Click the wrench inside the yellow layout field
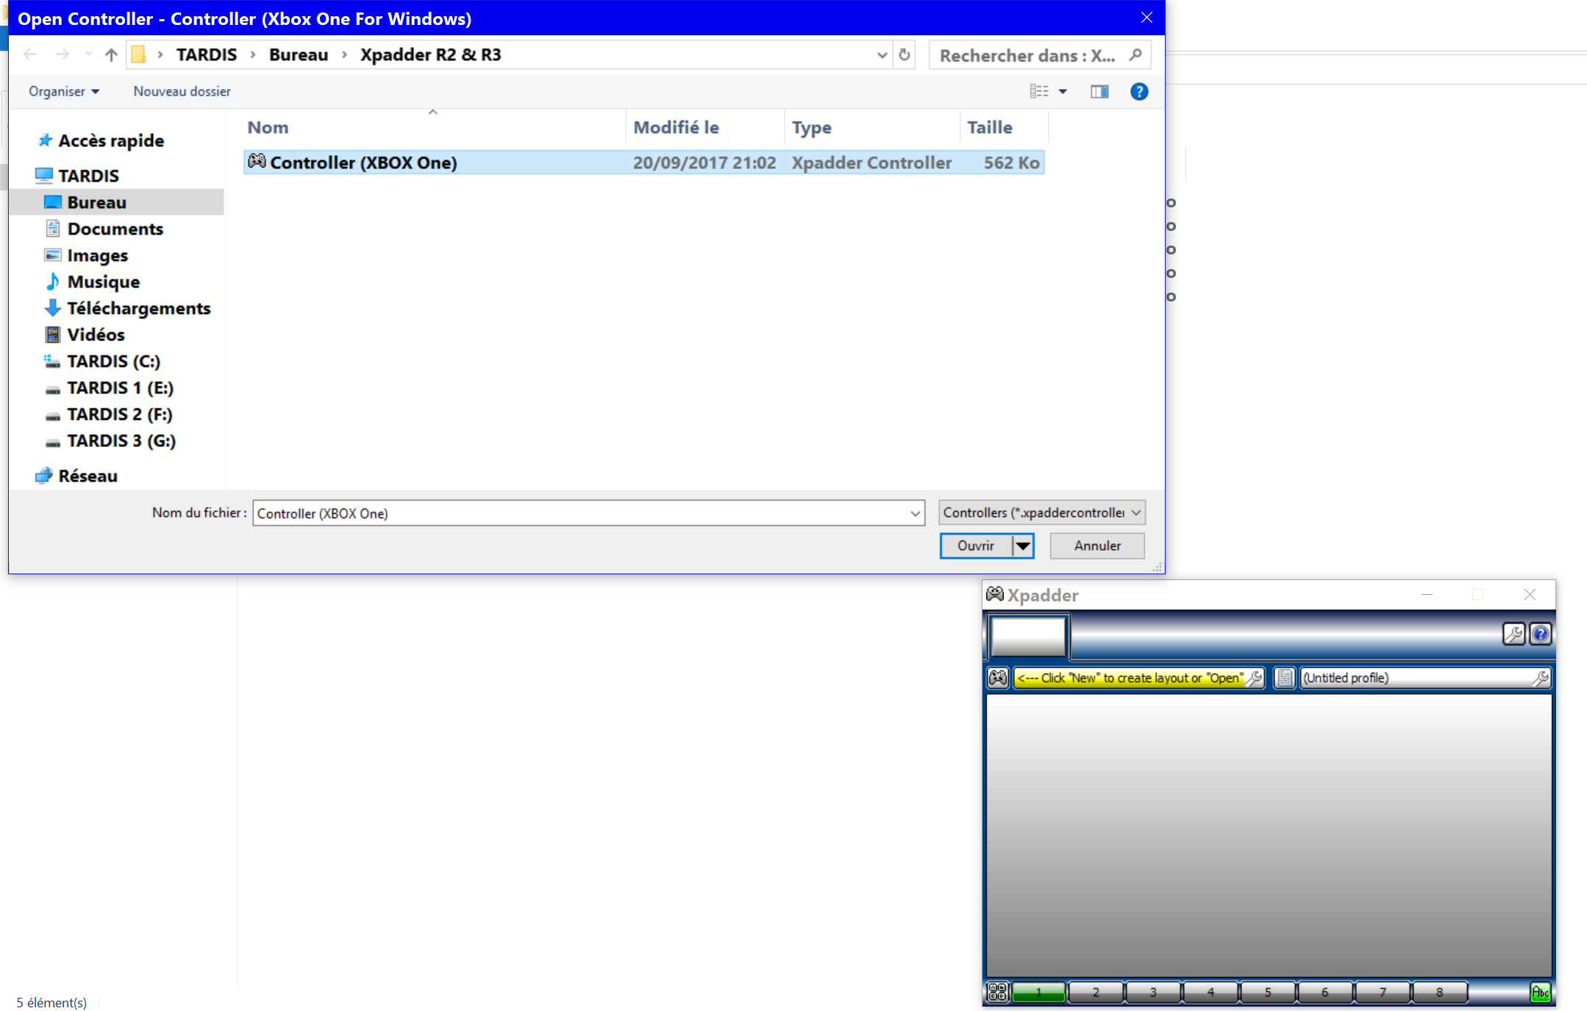 pyautogui.click(x=1255, y=677)
